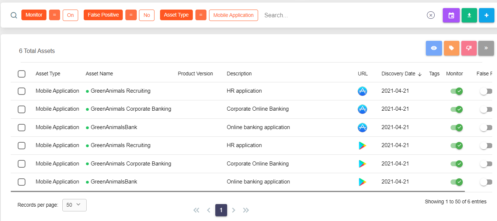This screenshot has width=497, height=221.
Task: Go to the next page arrow
Action: coord(233,210)
